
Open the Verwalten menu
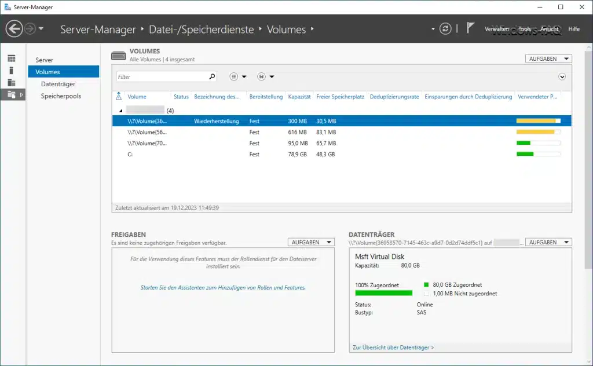(498, 28)
